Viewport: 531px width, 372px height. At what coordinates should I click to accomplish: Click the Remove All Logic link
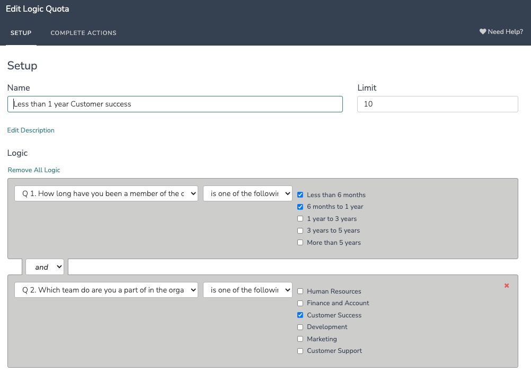pyautogui.click(x=34, y=170)
